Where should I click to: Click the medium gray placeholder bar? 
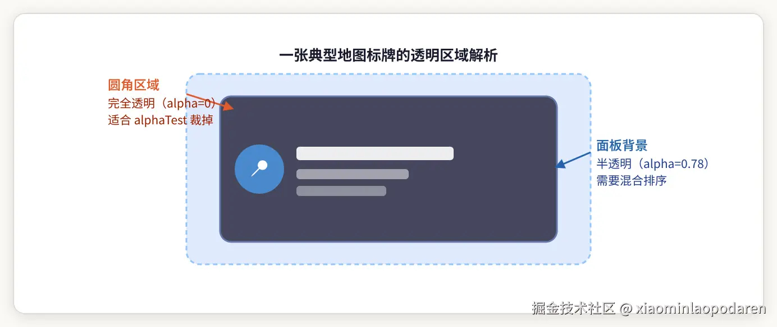[353, 174]
